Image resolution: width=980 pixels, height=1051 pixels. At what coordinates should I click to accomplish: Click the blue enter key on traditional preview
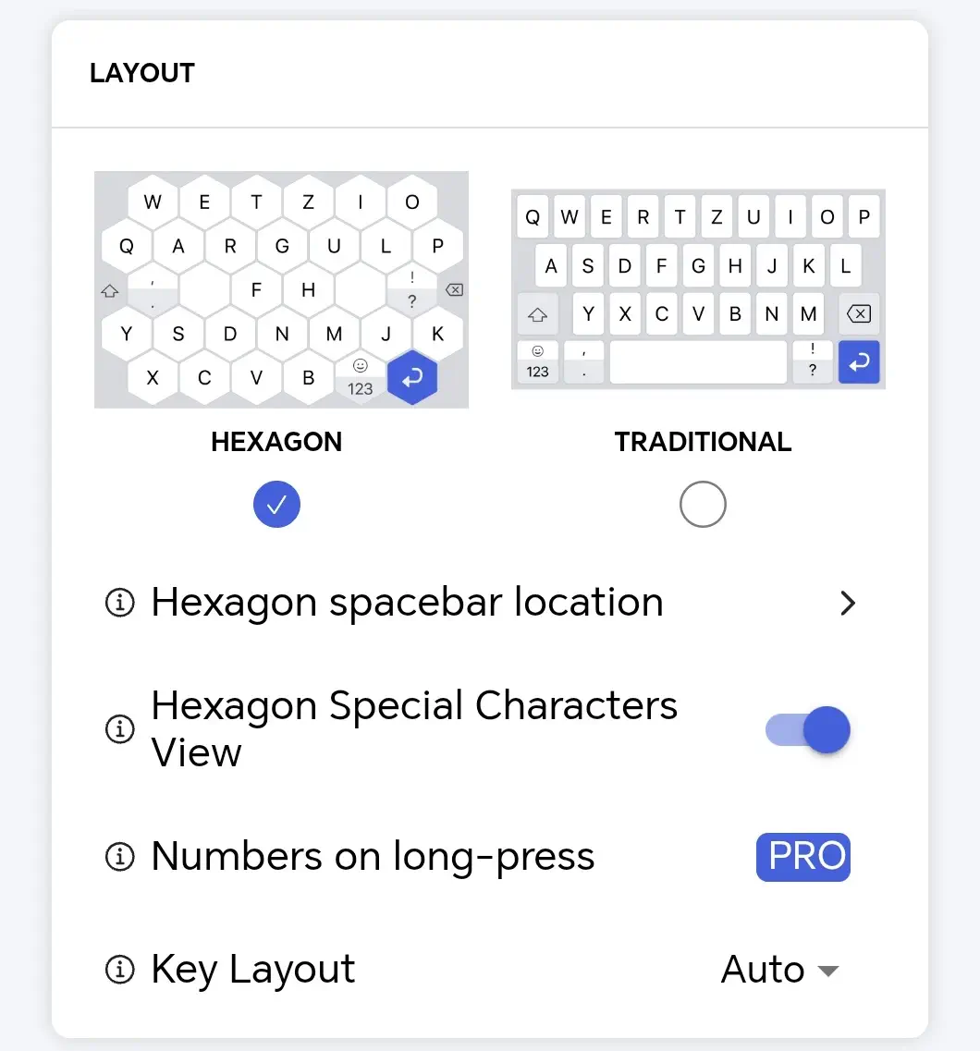859,362
